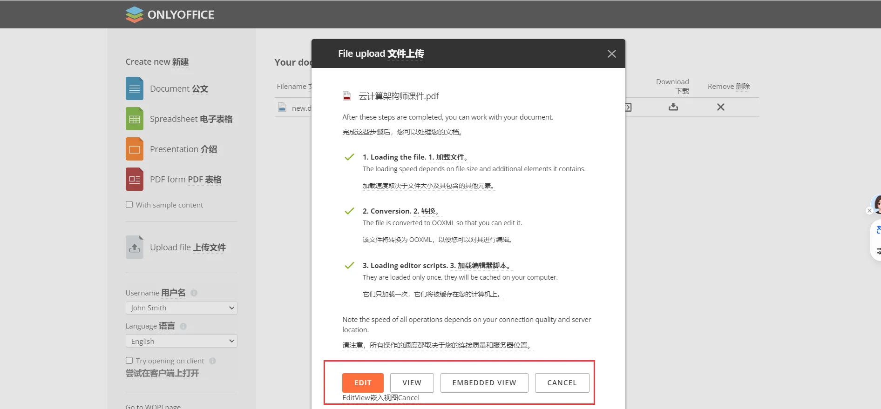Viewport: 881px width, 409px height.
Task: Click the PDF file icon in dialog
Action: (x=347, y=96)
